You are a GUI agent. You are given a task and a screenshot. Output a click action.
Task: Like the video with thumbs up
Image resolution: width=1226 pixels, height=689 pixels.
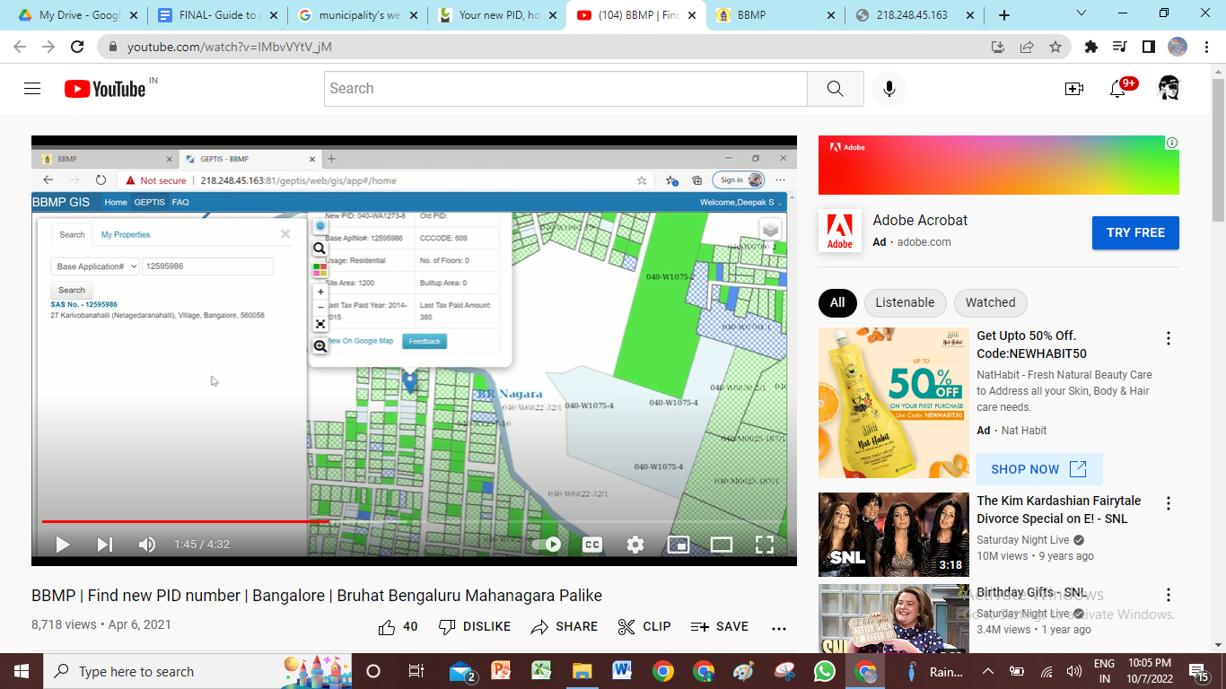point(398,627)
